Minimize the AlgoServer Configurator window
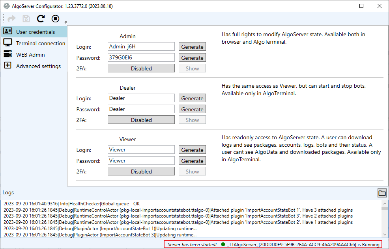Image resolution: width=389 pixels, height=249 pixels. [x=344, y=6]
